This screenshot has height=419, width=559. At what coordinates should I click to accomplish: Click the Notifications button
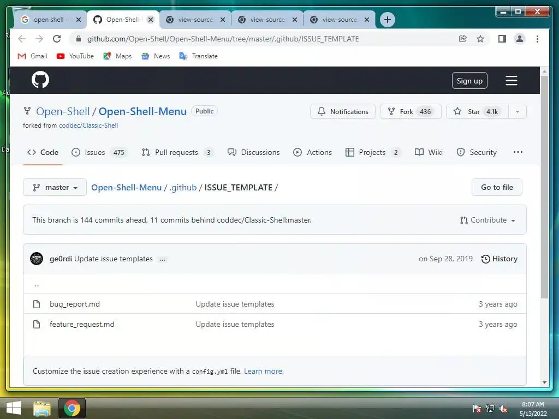pos(343,111)
